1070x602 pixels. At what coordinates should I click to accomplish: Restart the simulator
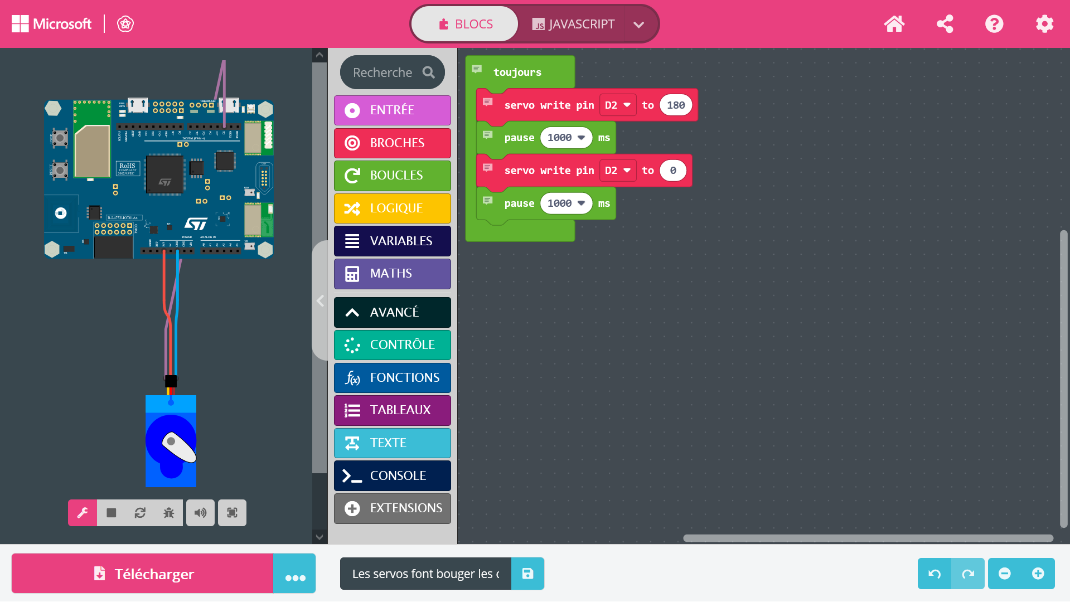pyautogui.click(x=140, y=513)
